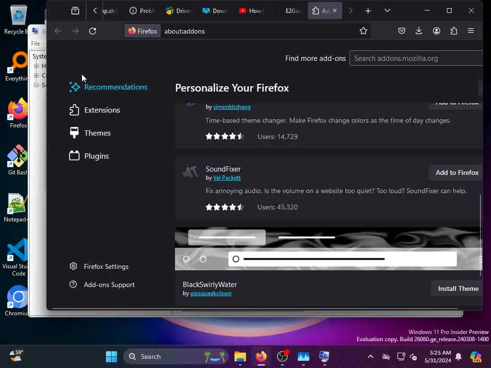Search addons.mozilla.org field

(416, 58)
